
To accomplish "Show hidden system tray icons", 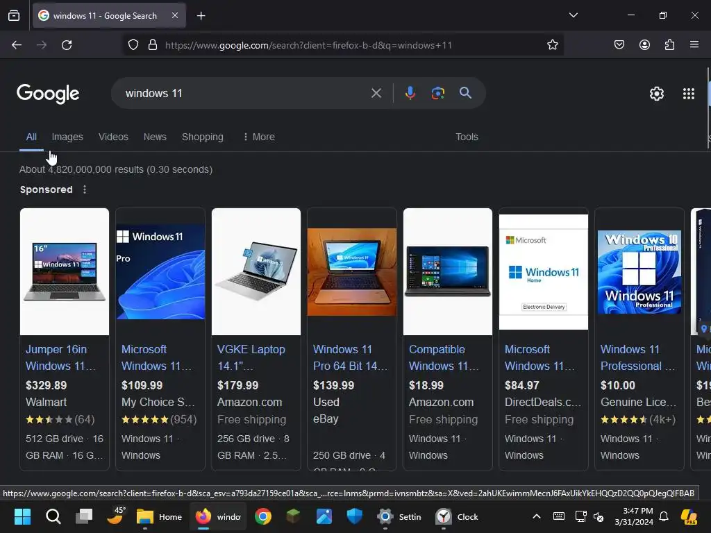I will 537,516.
